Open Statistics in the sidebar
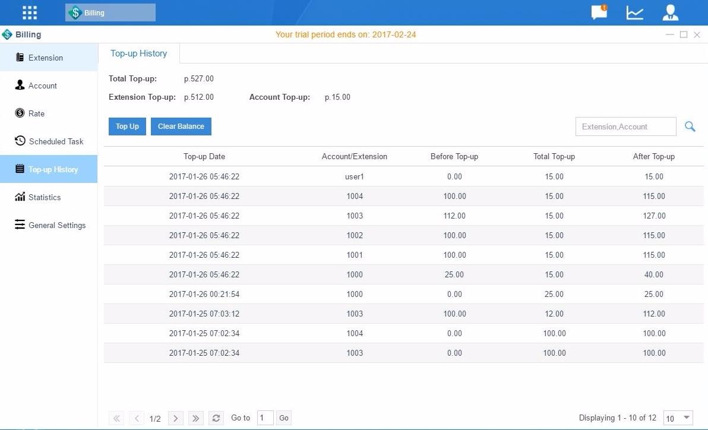 (x=45, y=197)
